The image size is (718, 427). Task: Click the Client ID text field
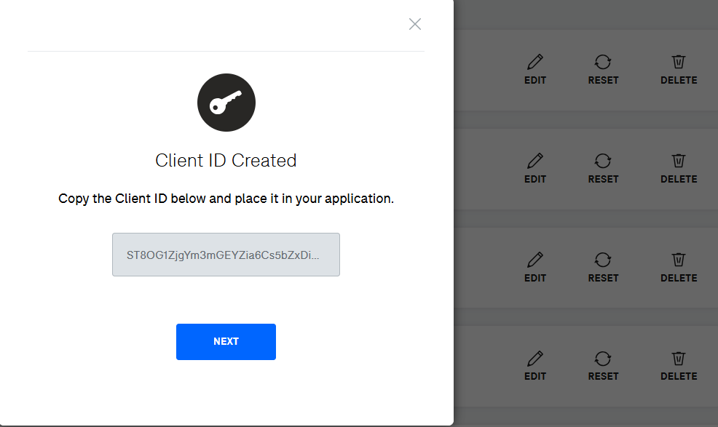[x=226, y=255]
